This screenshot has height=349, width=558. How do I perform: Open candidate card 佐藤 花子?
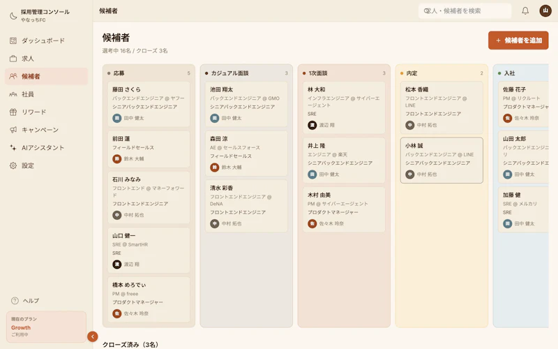click(x=524, y=104)
